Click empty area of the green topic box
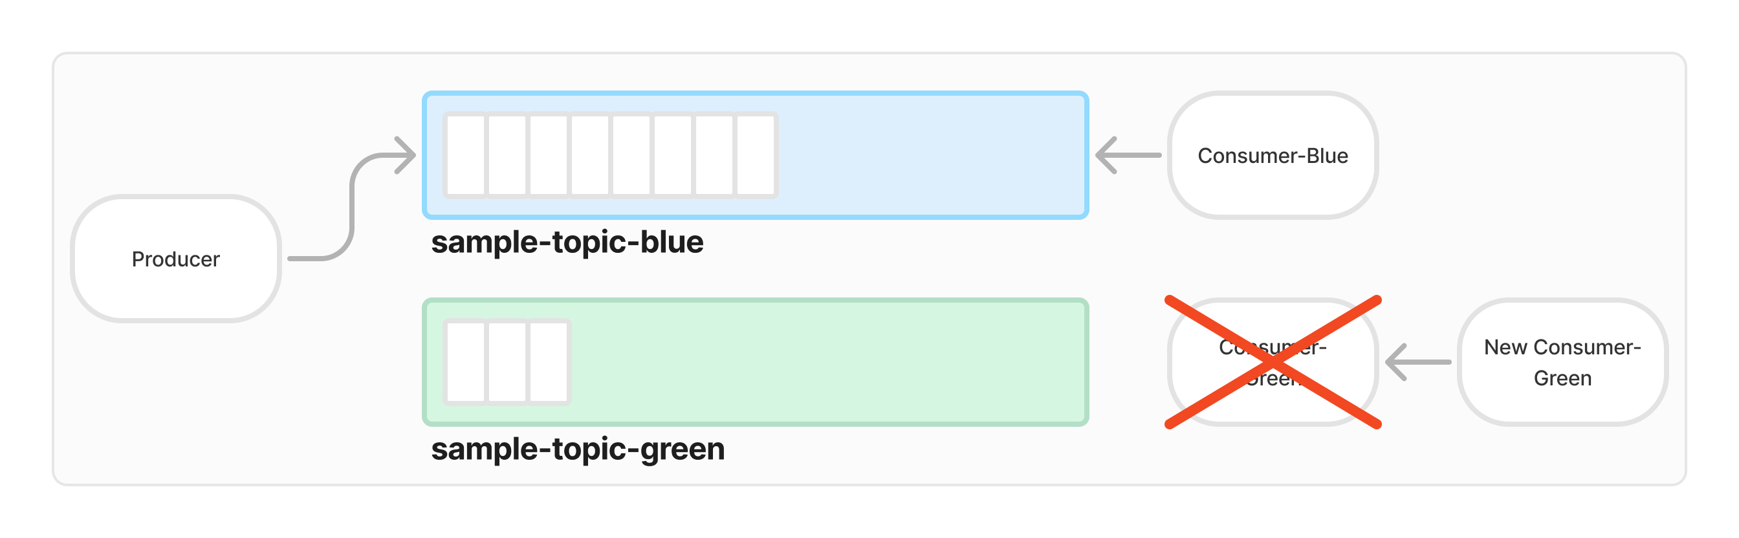The width and height of the screenshot is (1739, 538). (830, 362)
